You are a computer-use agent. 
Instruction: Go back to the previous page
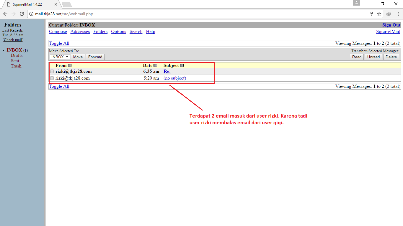(5, 14)
